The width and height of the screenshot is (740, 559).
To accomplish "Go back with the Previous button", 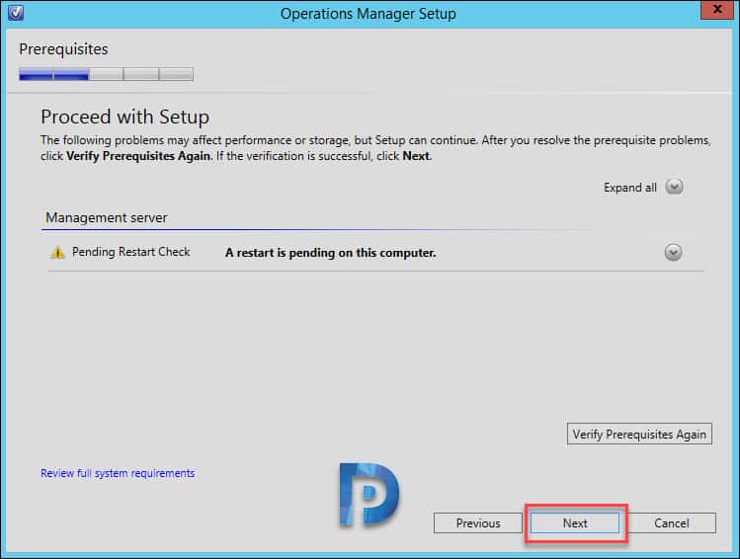I will pyautogui.click(x=478, y=523).
